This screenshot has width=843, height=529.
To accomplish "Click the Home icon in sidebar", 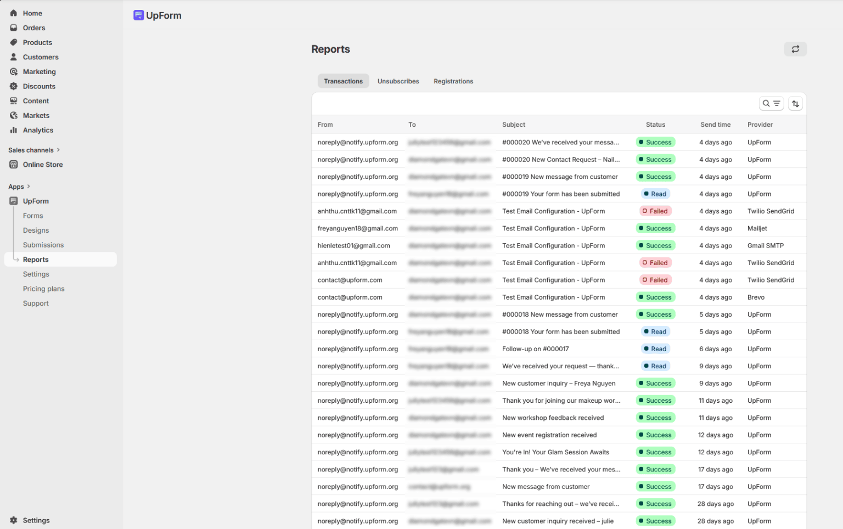I will point(14,13).
